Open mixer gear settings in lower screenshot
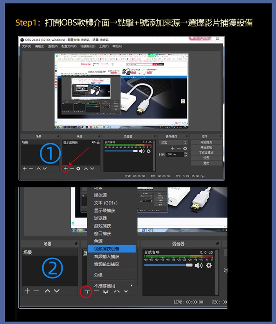The height and width of the screenshot is (324, 276). [209, 265]
